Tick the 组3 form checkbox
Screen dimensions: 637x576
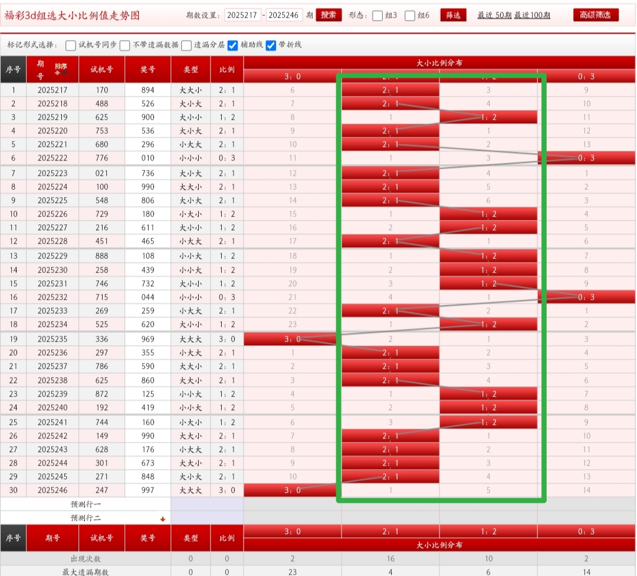378,16
